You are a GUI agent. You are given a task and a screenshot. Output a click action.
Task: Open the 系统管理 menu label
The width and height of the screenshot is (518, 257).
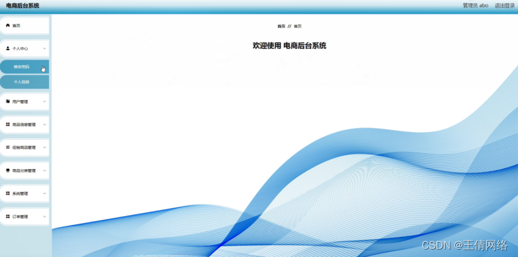click(x=20, y=194)
